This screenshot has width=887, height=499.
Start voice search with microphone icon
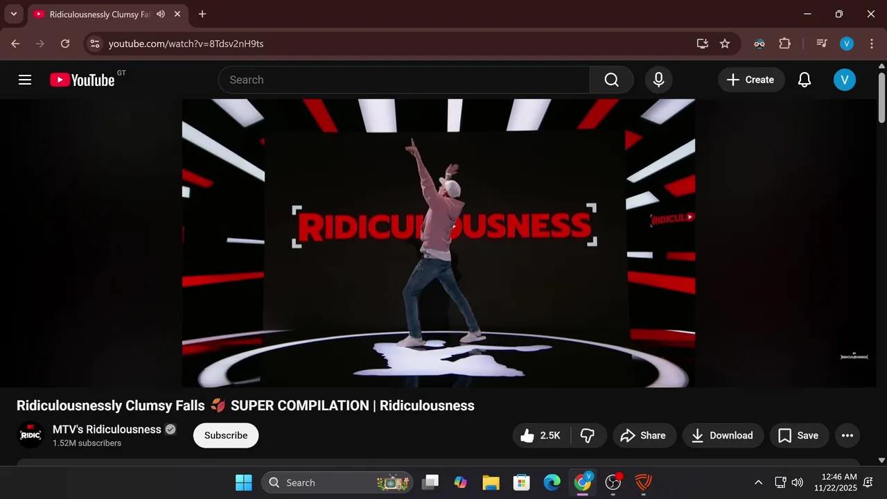coord(658,80)
